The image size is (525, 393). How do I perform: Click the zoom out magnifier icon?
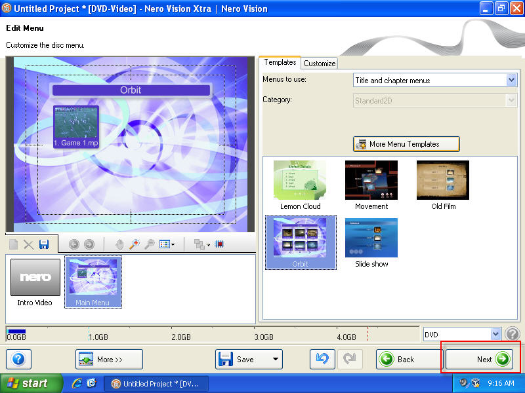click(x=150, y=244)
